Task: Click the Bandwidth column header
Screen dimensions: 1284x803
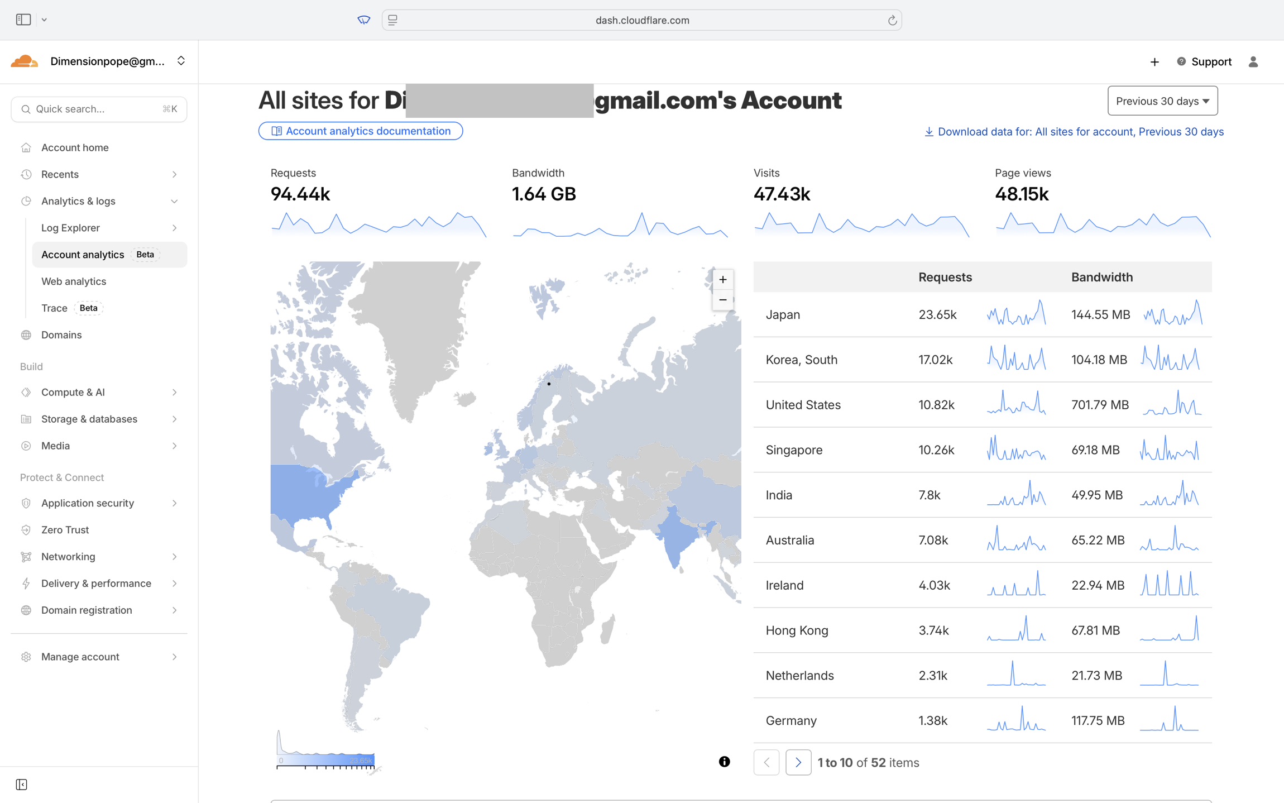Action: [x=1102, y=278]
